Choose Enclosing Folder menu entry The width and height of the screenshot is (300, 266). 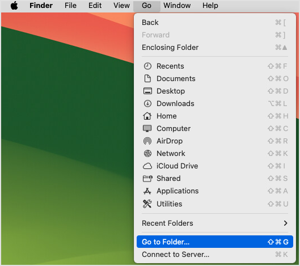pyautogui.click(x=215, y=47)
